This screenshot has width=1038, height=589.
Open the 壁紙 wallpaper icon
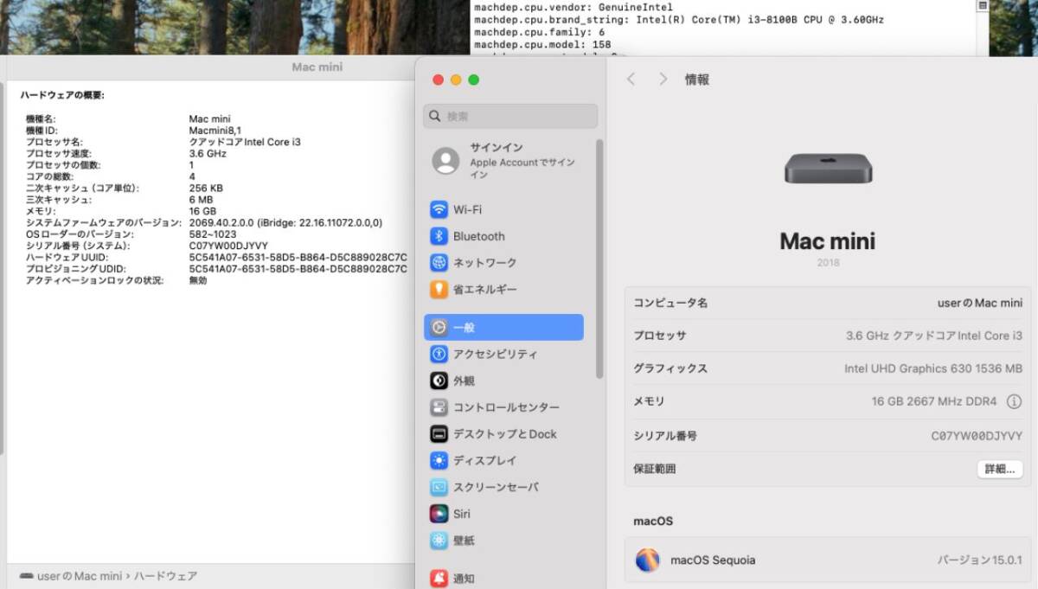pos(439,541)
